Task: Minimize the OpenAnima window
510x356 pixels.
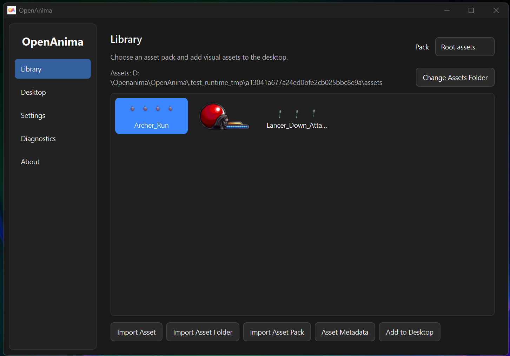Action: [447, 10]
